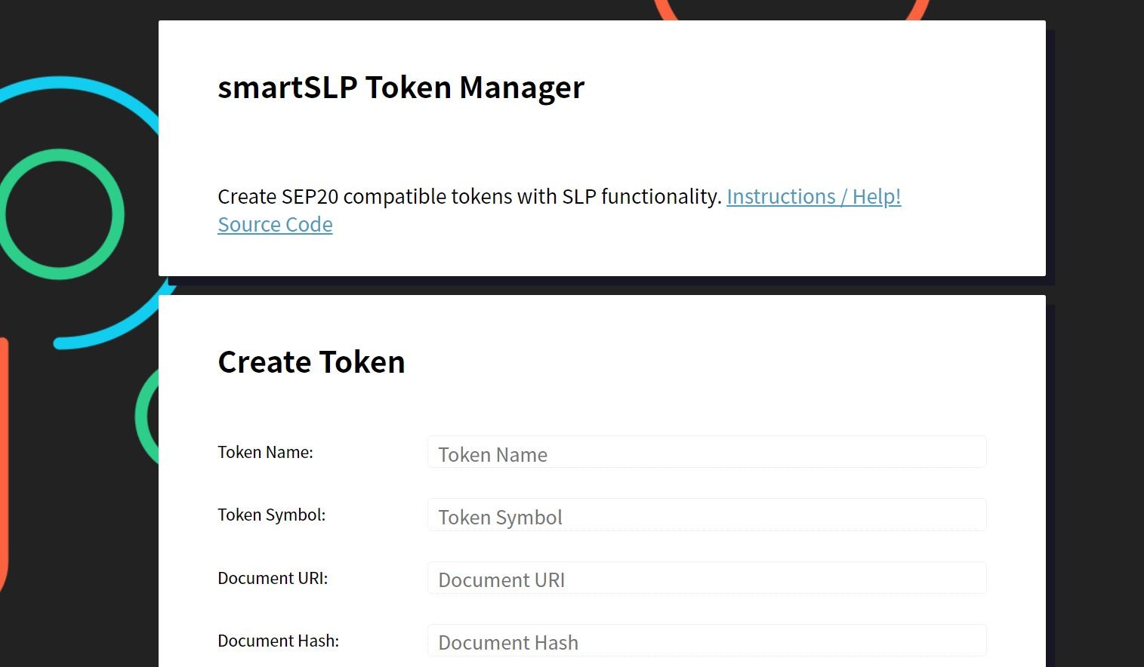Click the "Document Hash:" field label

click(x=278, y=641)
